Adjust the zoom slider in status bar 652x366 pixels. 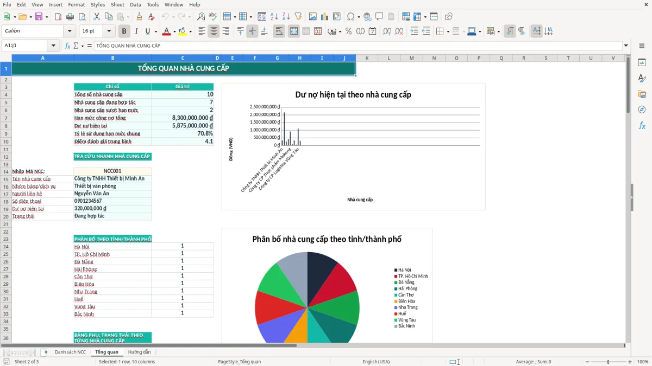(x=608, y=362)
